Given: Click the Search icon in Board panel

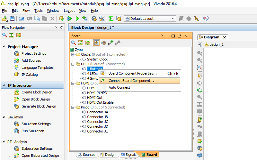Looking at the screenshot, I should click(x=74, y=43).
